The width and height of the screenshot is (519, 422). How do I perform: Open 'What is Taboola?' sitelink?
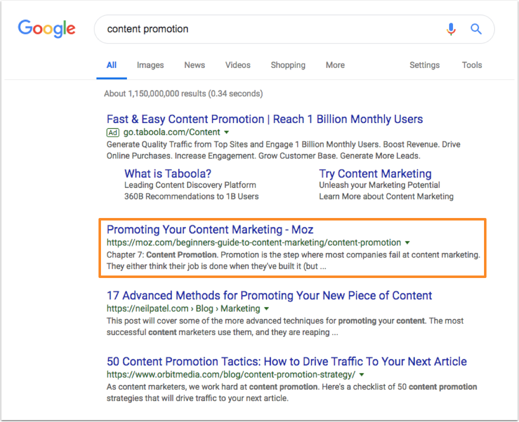(168, 174)
